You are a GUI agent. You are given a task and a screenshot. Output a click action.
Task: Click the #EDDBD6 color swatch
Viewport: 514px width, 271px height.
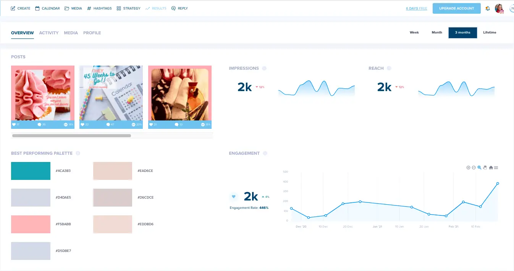point(113,224)
